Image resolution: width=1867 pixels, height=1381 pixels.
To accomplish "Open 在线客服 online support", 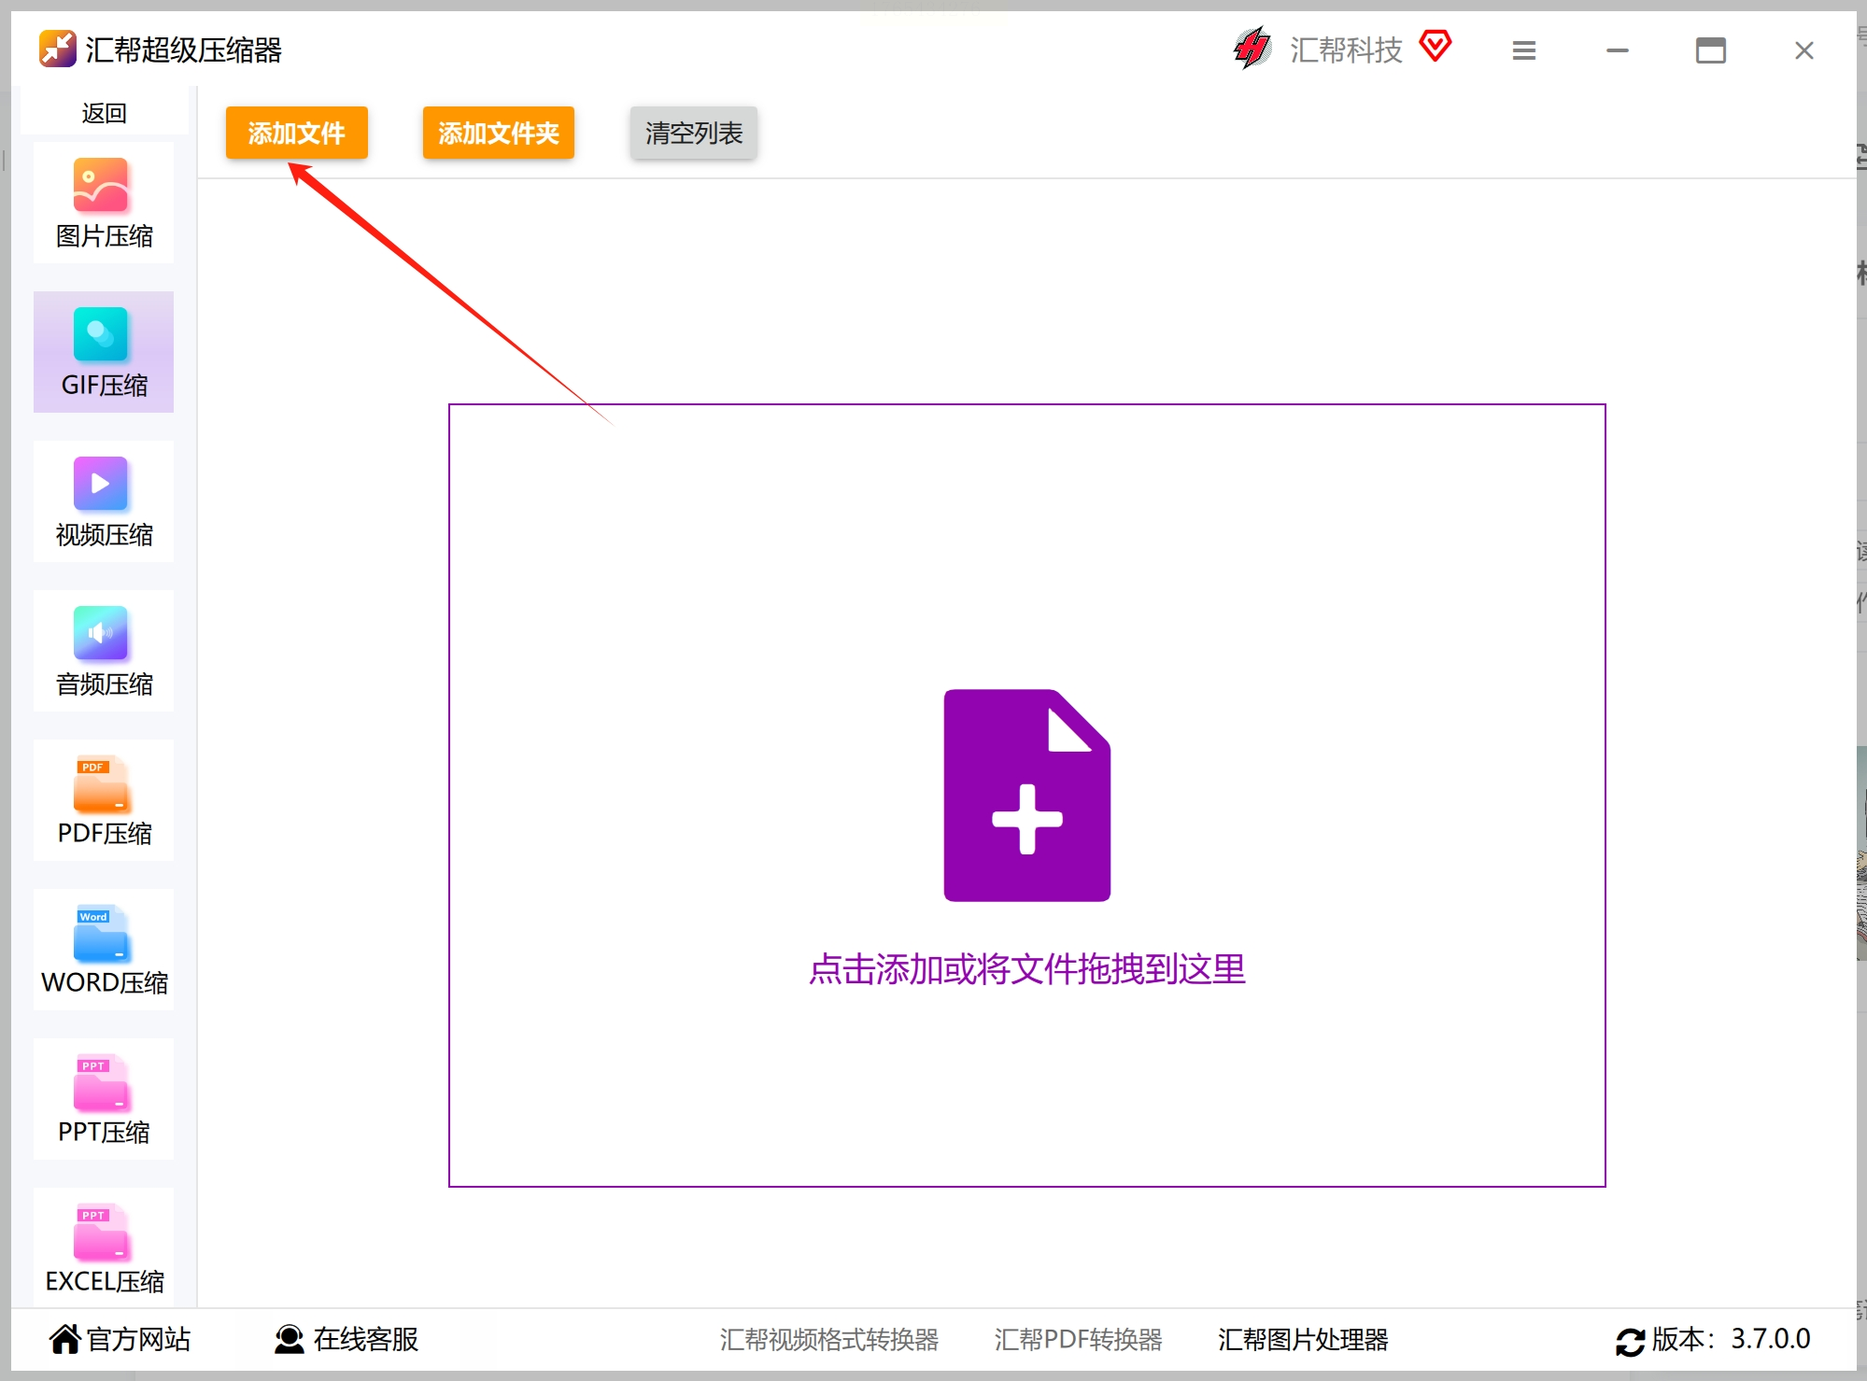I will [347, 1339].
